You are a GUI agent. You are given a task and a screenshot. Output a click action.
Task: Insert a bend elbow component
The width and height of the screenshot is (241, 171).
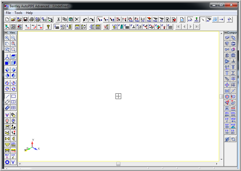tap(233, 38)
